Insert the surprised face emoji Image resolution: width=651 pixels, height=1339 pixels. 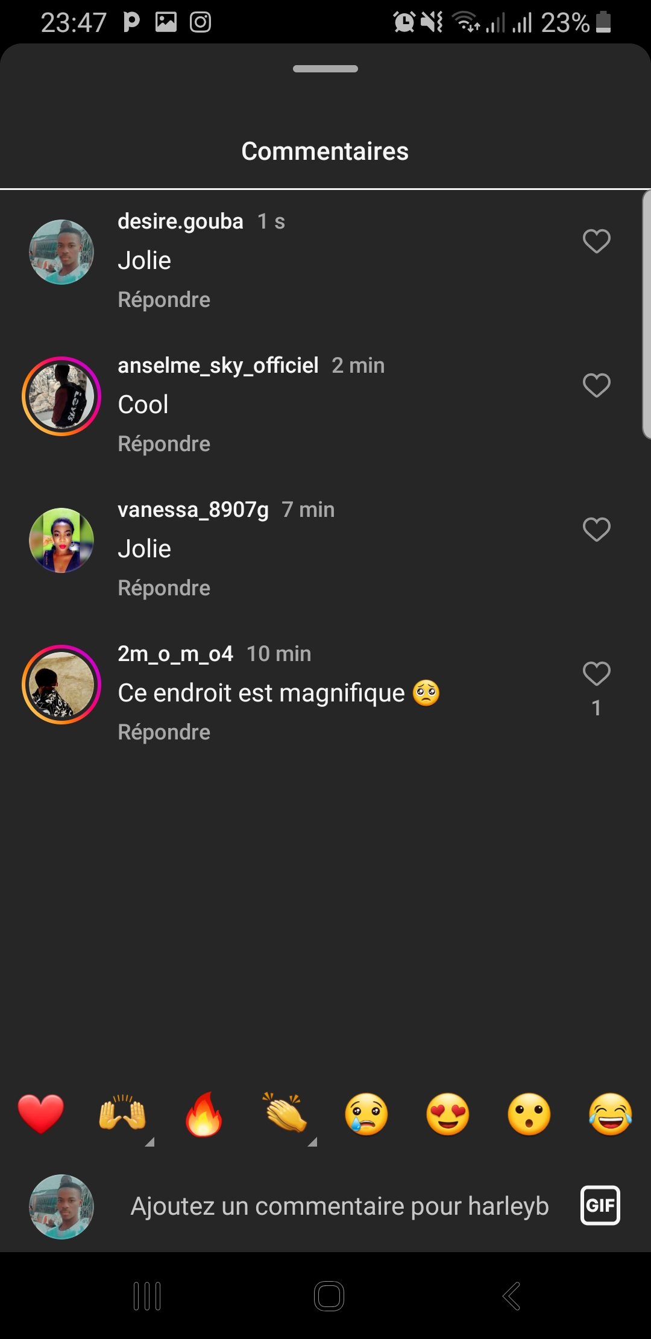(x=529, y=1114)
